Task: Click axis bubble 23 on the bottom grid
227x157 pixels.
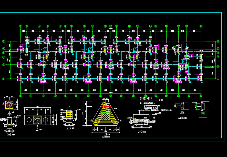Action: 146,96
